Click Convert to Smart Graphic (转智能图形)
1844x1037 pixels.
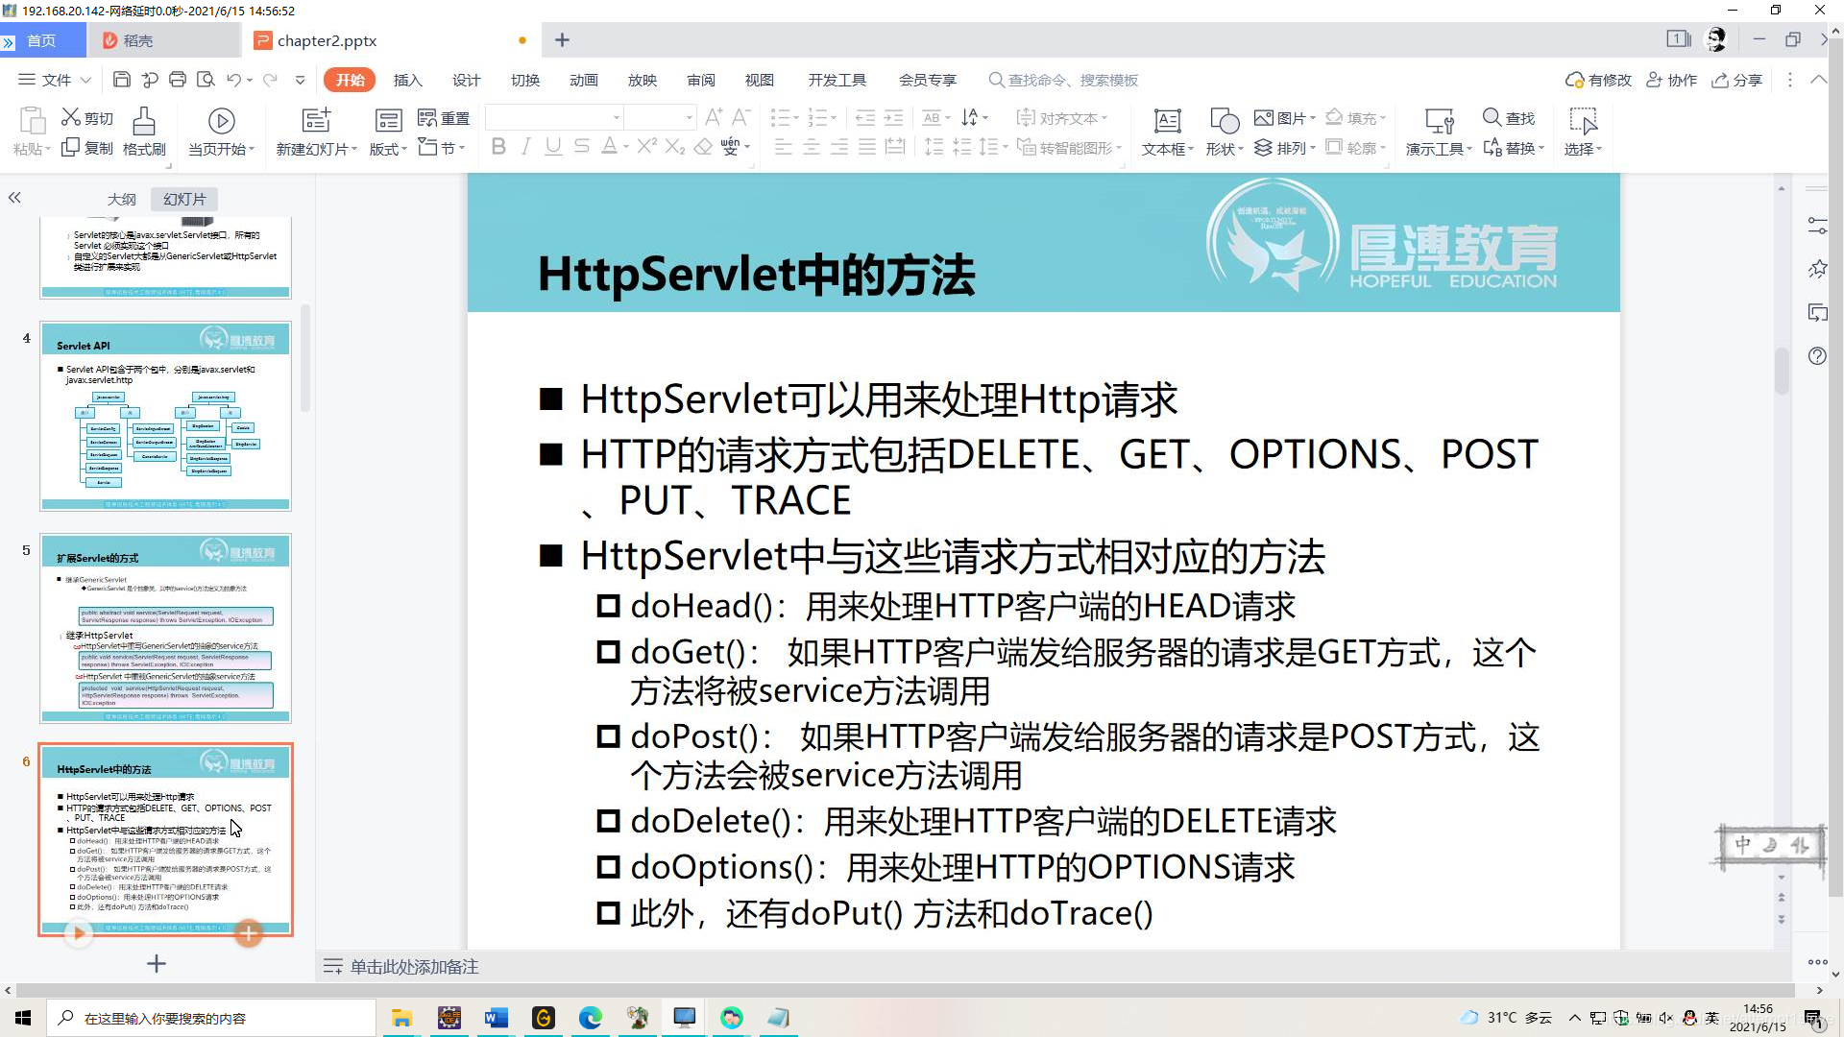tap(1068, 148)
